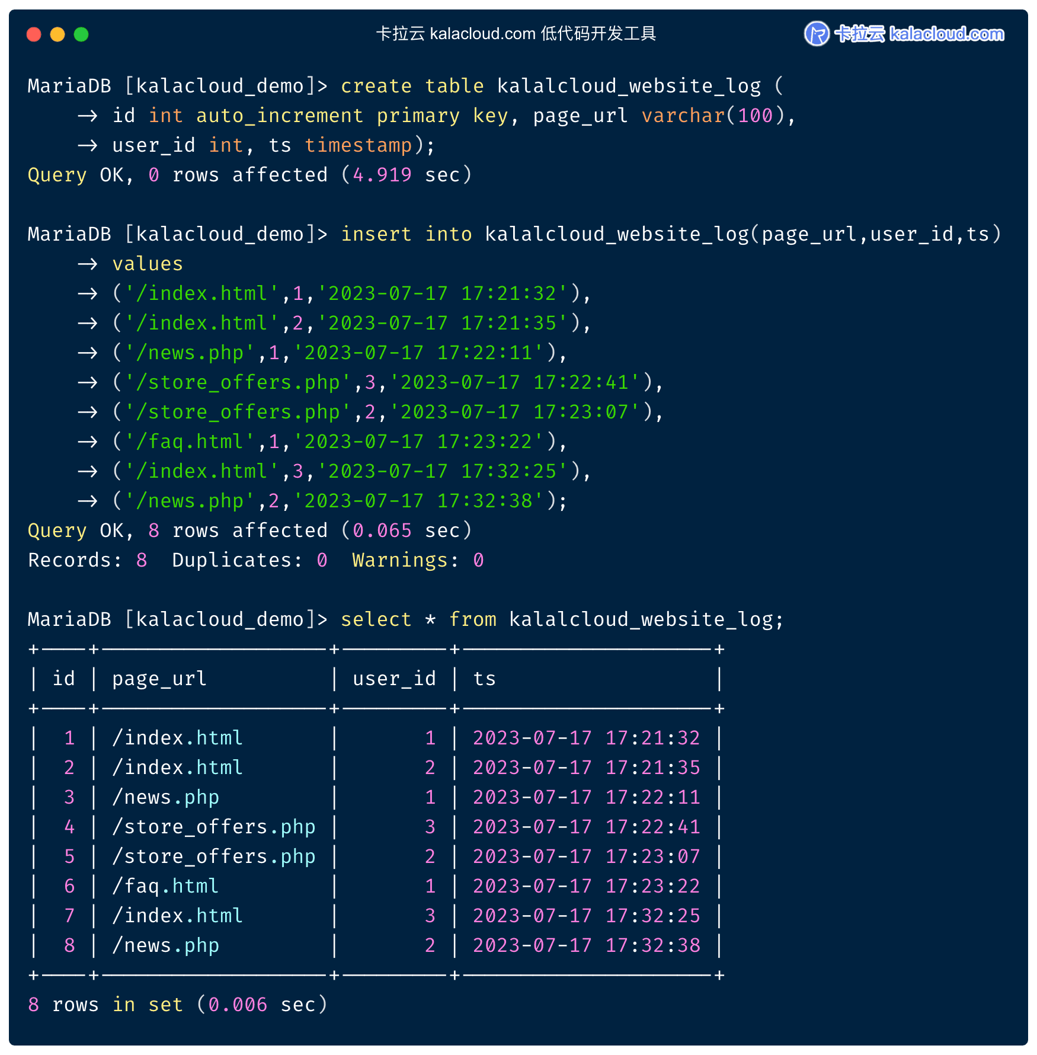The height and width of the screenshot is (1055, 1037).
Task: Click '0.065' seconds in the insert result
Action: (x=382, y=530)
